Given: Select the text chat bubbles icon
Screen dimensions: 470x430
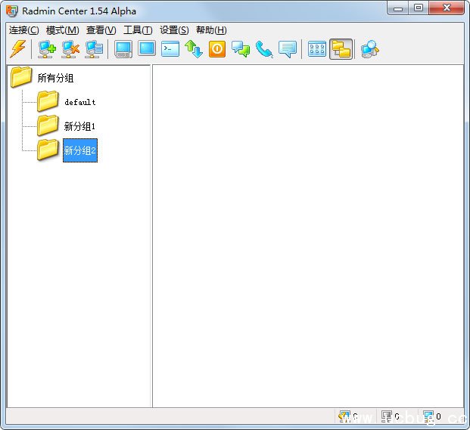Looking at the screenshot, I should click(241, 49).
